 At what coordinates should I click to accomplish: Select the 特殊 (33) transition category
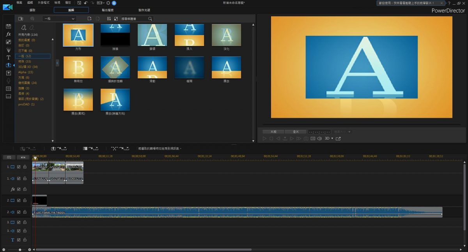25,61
